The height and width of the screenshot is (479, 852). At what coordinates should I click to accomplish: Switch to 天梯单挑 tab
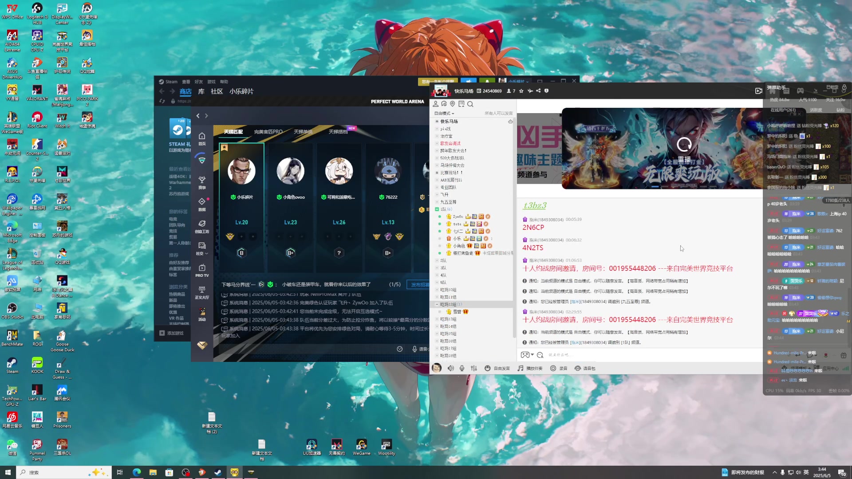[303, 132]
